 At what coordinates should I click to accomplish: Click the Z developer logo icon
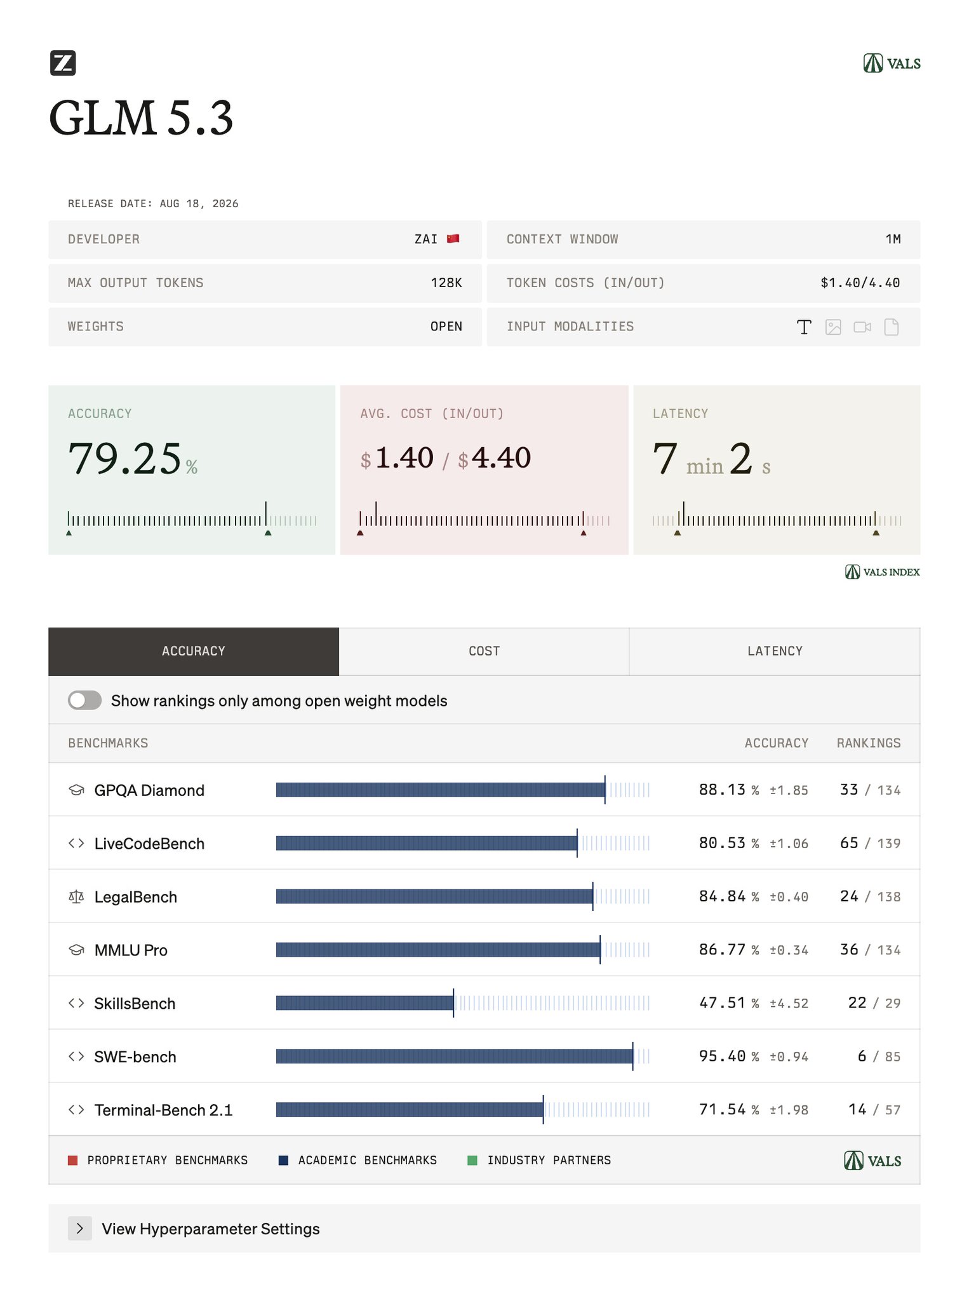click(x=63, y=63)
